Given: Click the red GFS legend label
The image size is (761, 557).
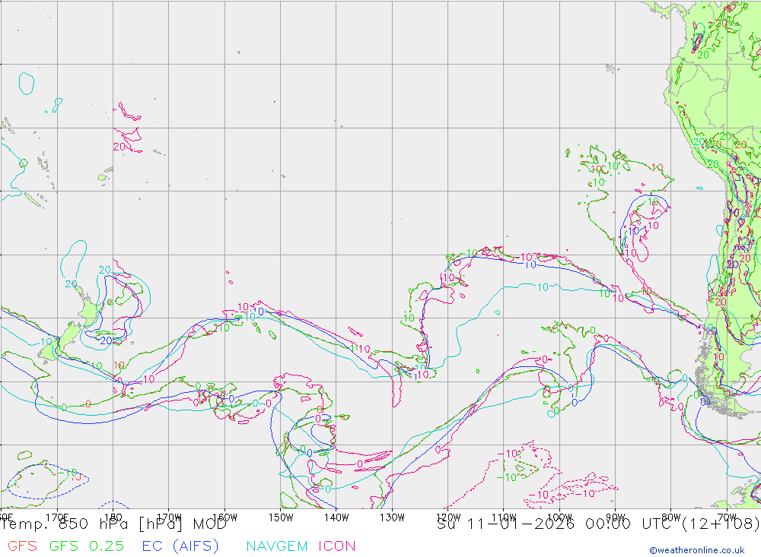Looking at the screenshot, I should 22,546.
